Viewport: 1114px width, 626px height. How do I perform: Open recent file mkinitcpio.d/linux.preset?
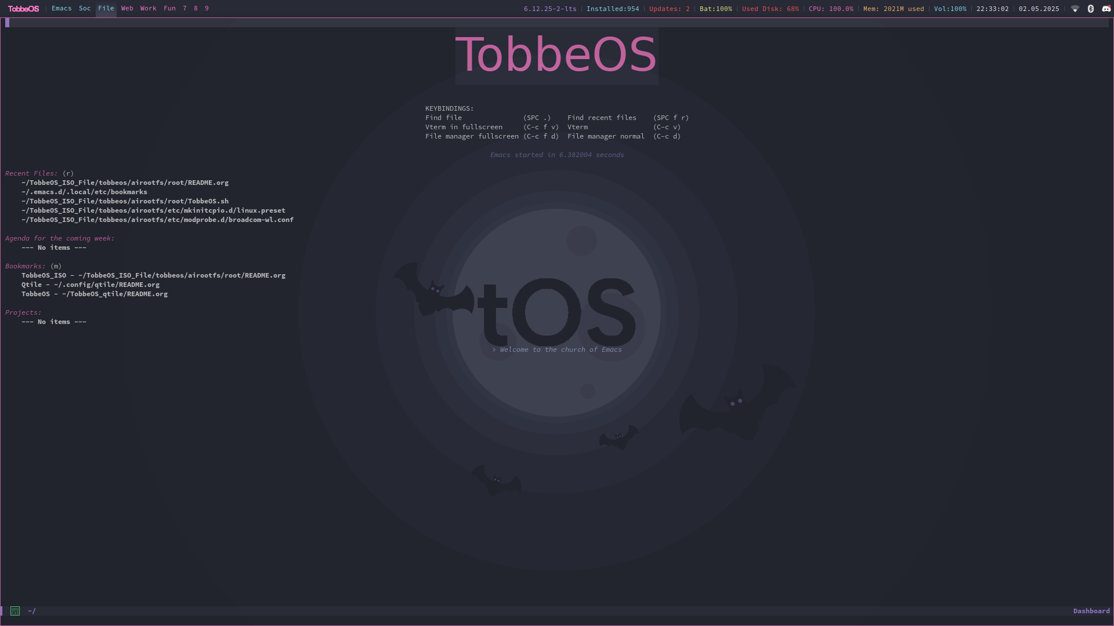[153, 210]
